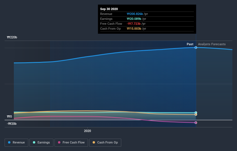
Task: Toggle the Earnings legend button
Action: (x=41, y=143)
